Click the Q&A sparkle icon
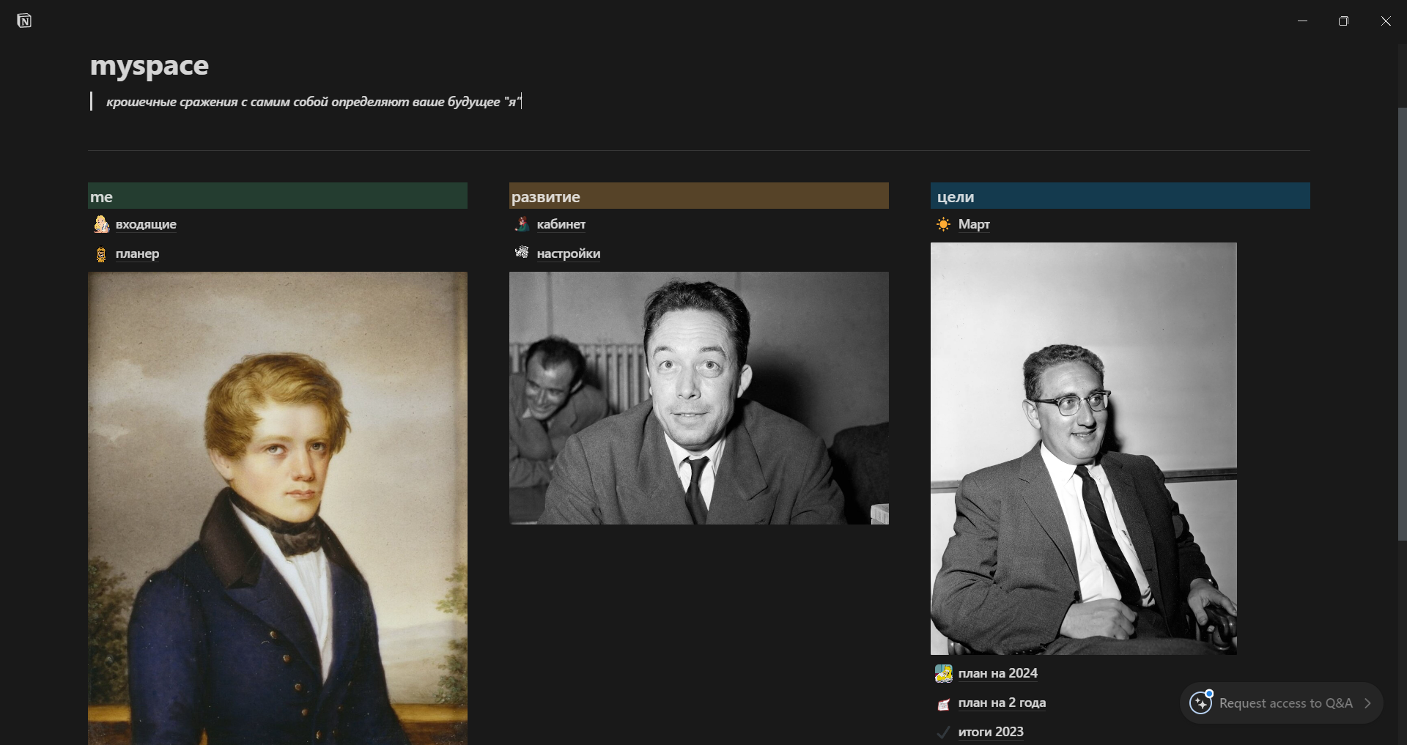 tap(1200, 703)
